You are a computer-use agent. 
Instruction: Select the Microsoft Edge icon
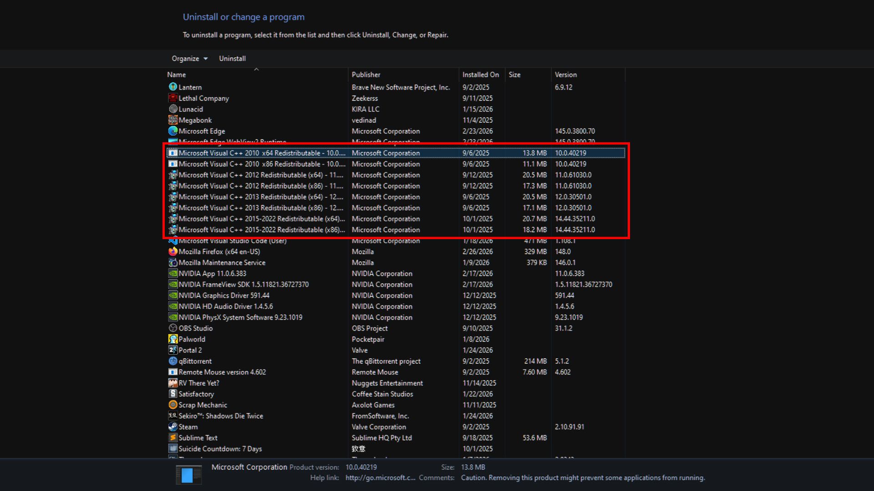tap(173, 131)
